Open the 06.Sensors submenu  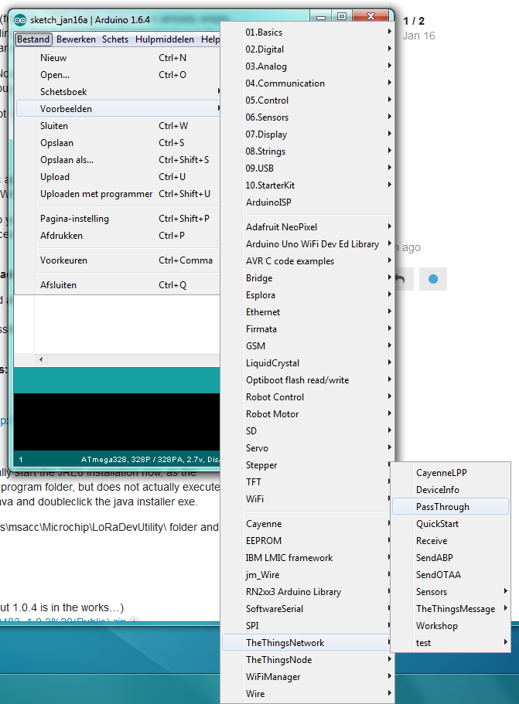pos(308,117)
